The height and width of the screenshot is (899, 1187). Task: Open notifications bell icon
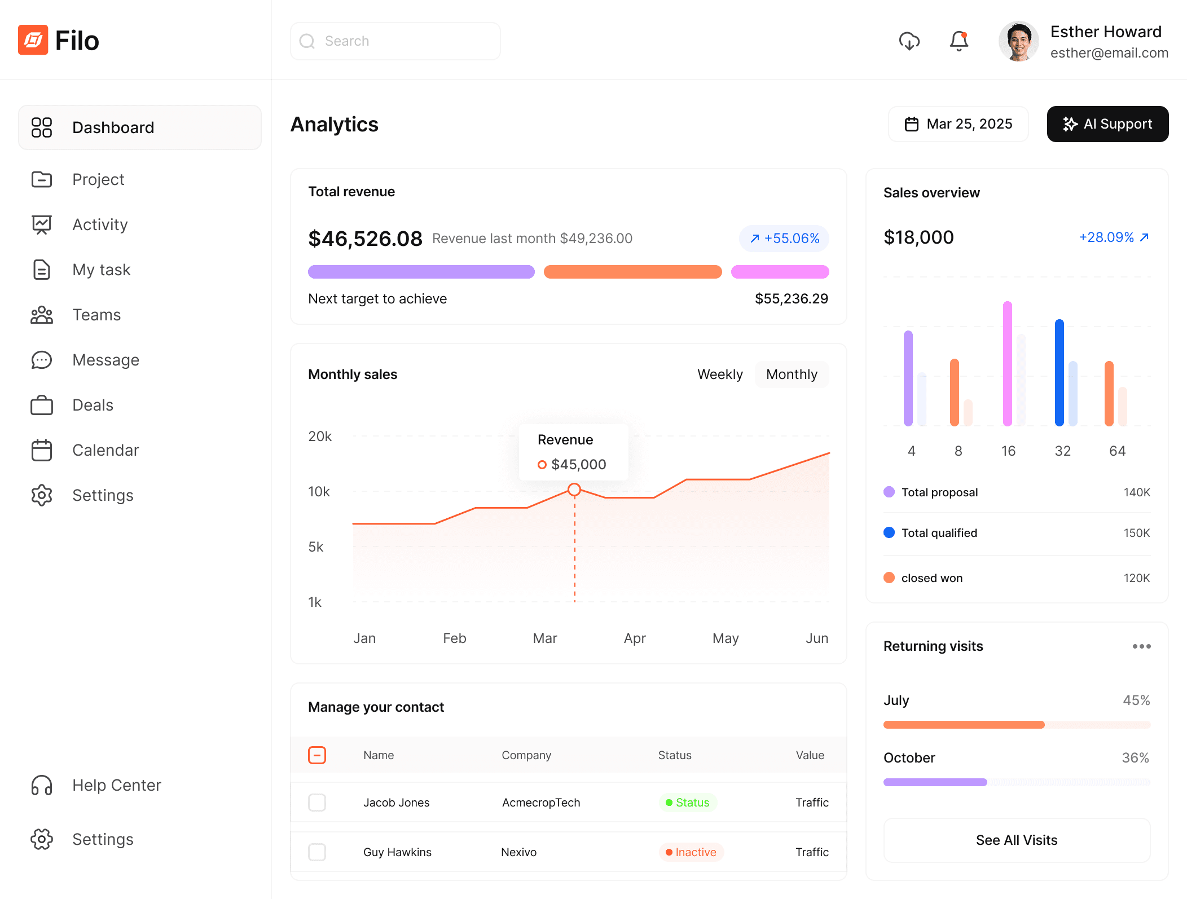[x=959, y=41]
